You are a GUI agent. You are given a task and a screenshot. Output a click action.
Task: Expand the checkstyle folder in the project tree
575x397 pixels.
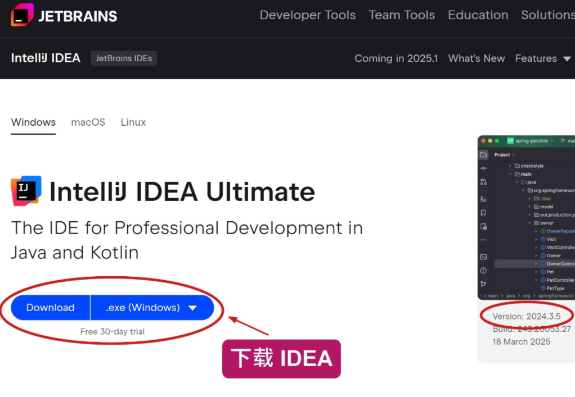510,166
